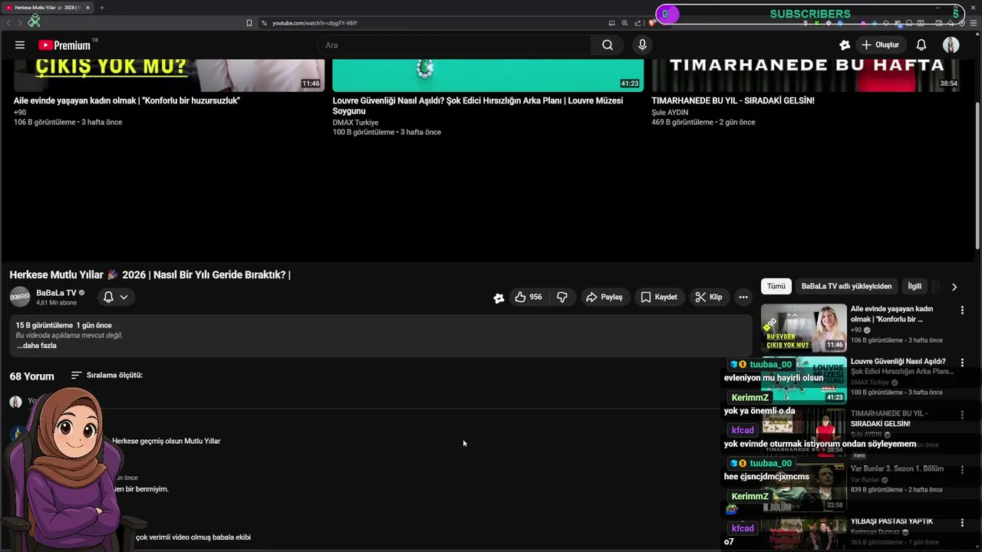Open the YouTube guide hamburger menu

point(20,45)
